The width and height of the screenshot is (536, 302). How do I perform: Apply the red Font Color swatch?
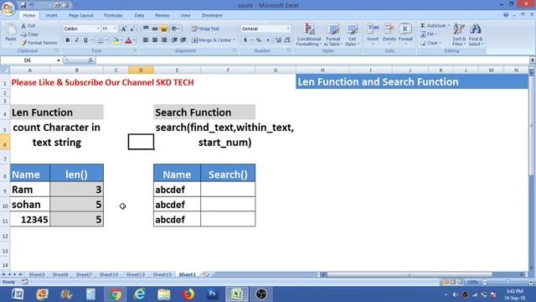point(128,40)
